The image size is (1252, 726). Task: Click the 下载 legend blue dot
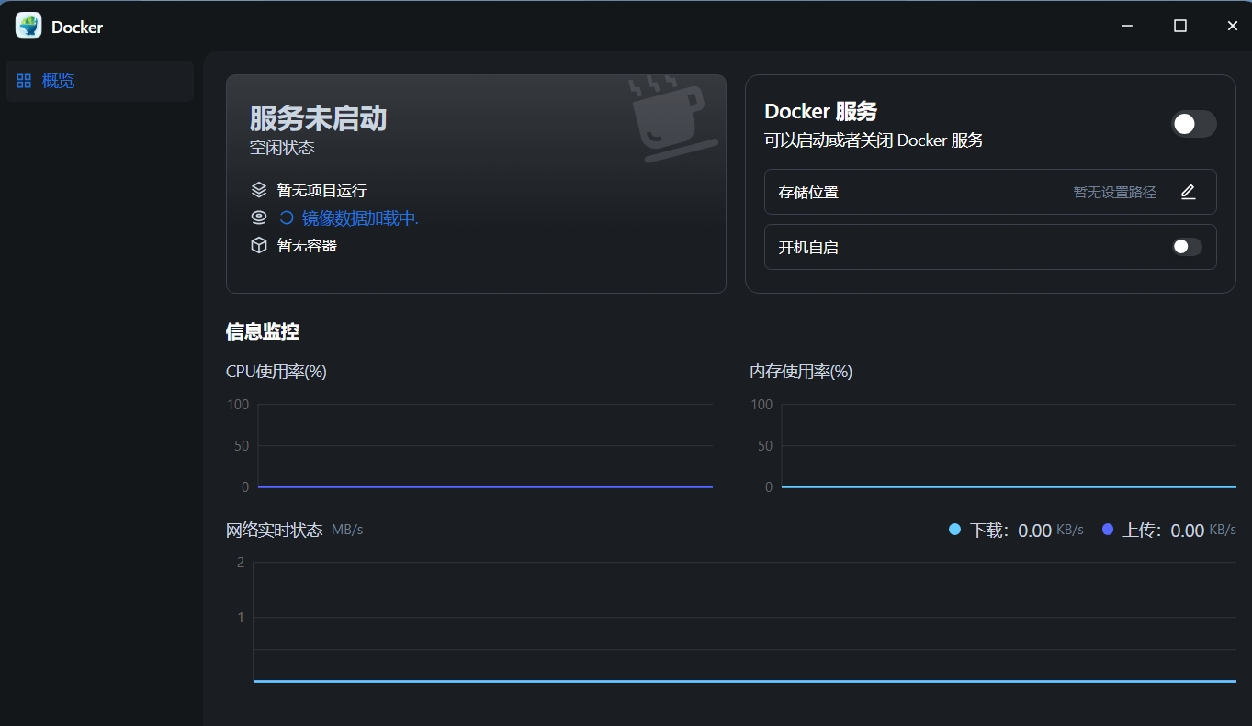tap(954, 530)
